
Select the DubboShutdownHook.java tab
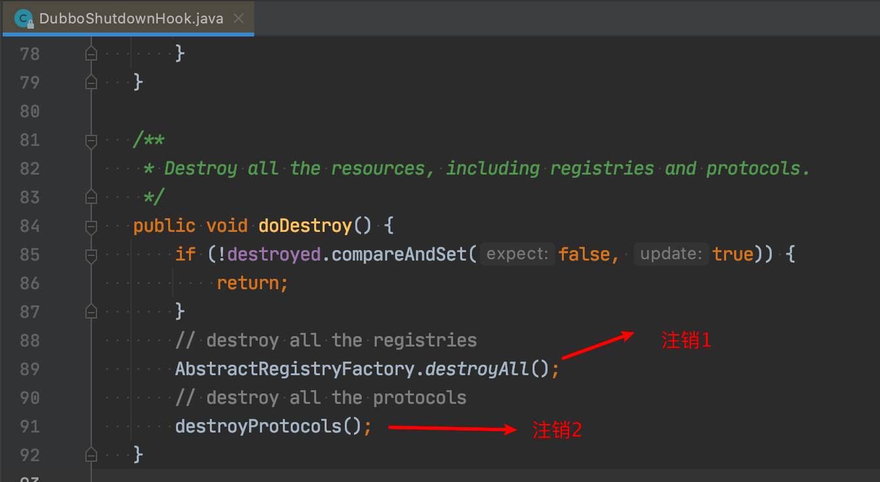pos(127,18)
